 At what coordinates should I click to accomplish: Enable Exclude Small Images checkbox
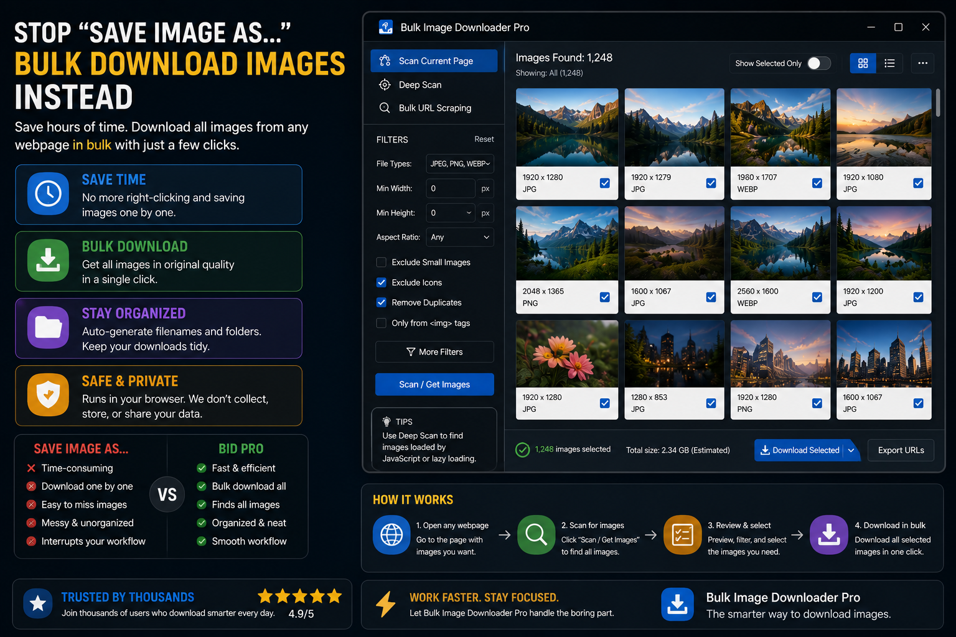click(382, 262)
